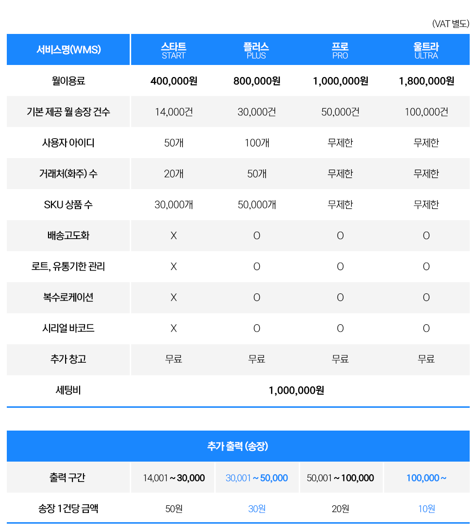Click the X in 시리얼 바코드 row
This screenshot has width=476, height=529.
(174, 328)
